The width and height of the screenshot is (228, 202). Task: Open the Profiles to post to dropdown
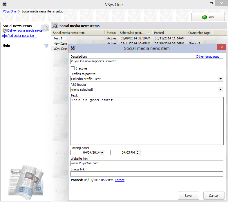point(220,79)
